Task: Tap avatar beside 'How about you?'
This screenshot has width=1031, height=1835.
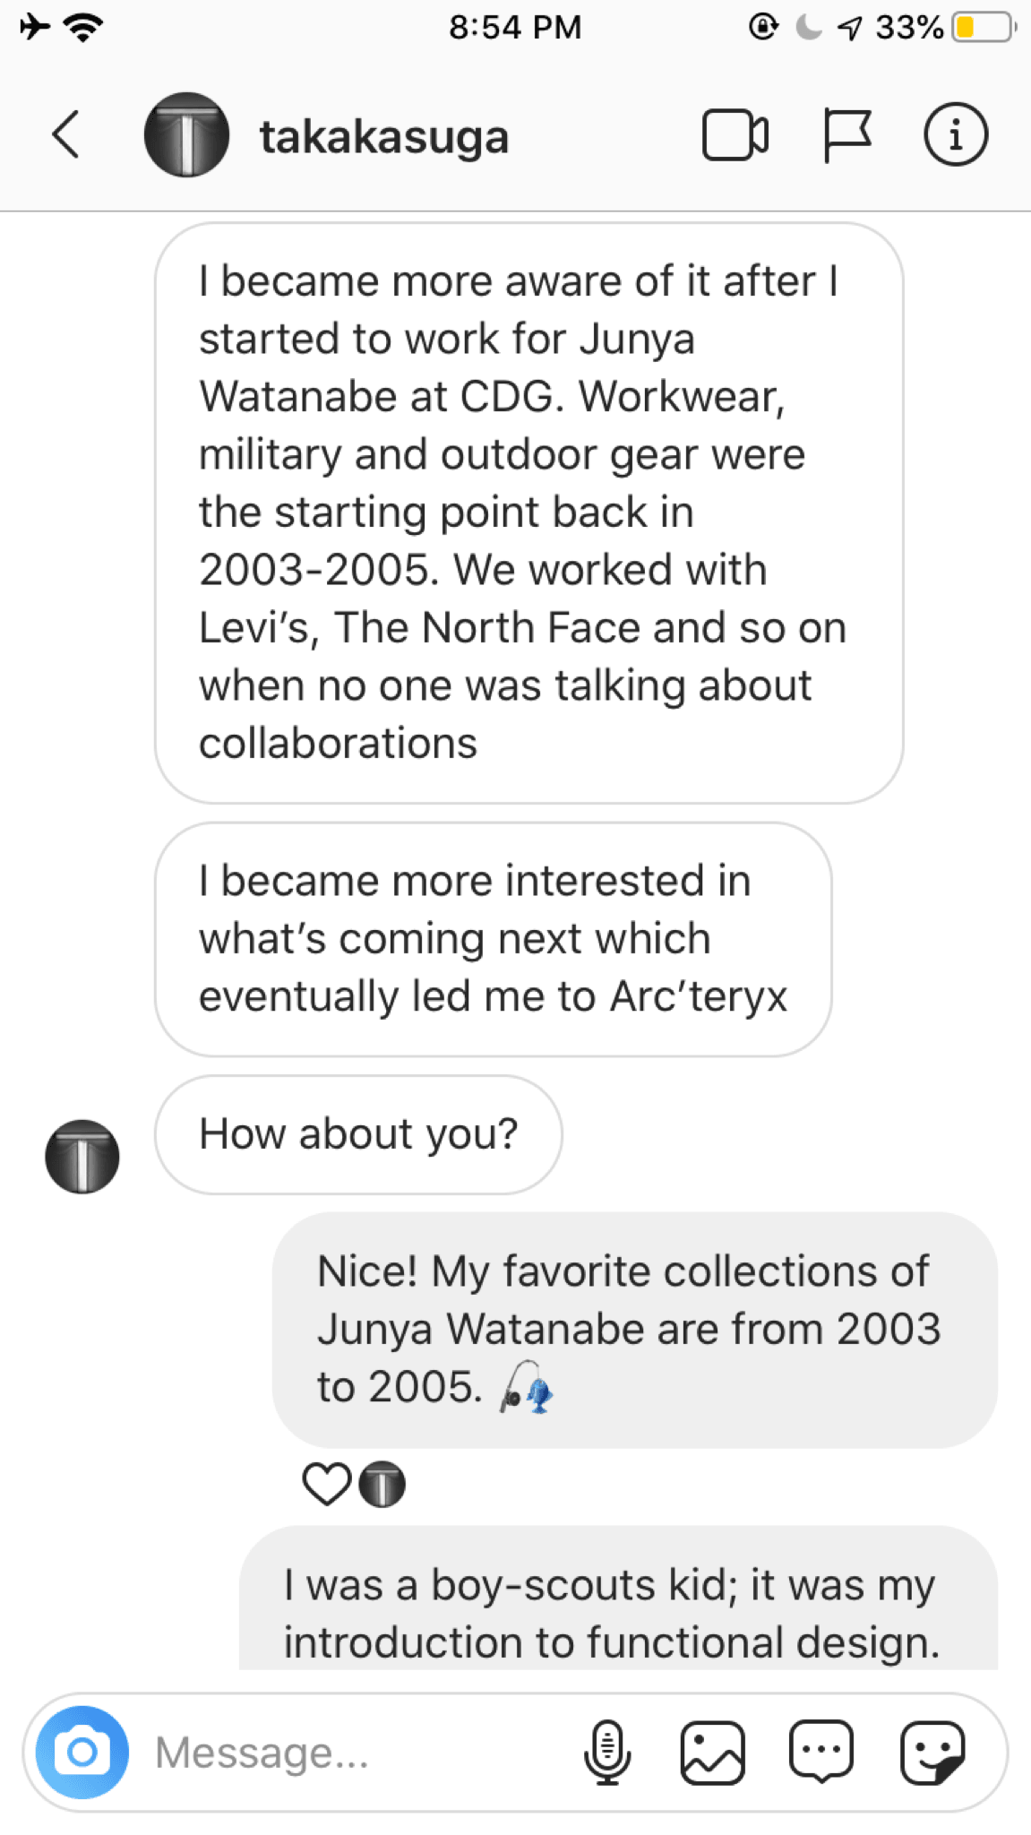Action: point(82,1157)
